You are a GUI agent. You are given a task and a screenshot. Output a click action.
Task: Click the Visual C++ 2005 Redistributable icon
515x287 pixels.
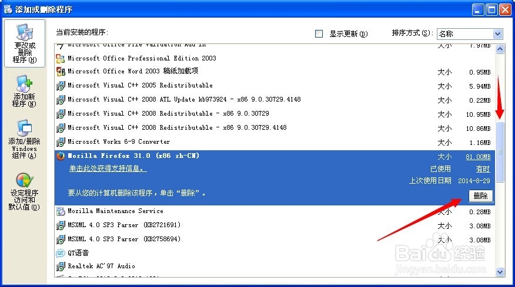coord(61,86)
